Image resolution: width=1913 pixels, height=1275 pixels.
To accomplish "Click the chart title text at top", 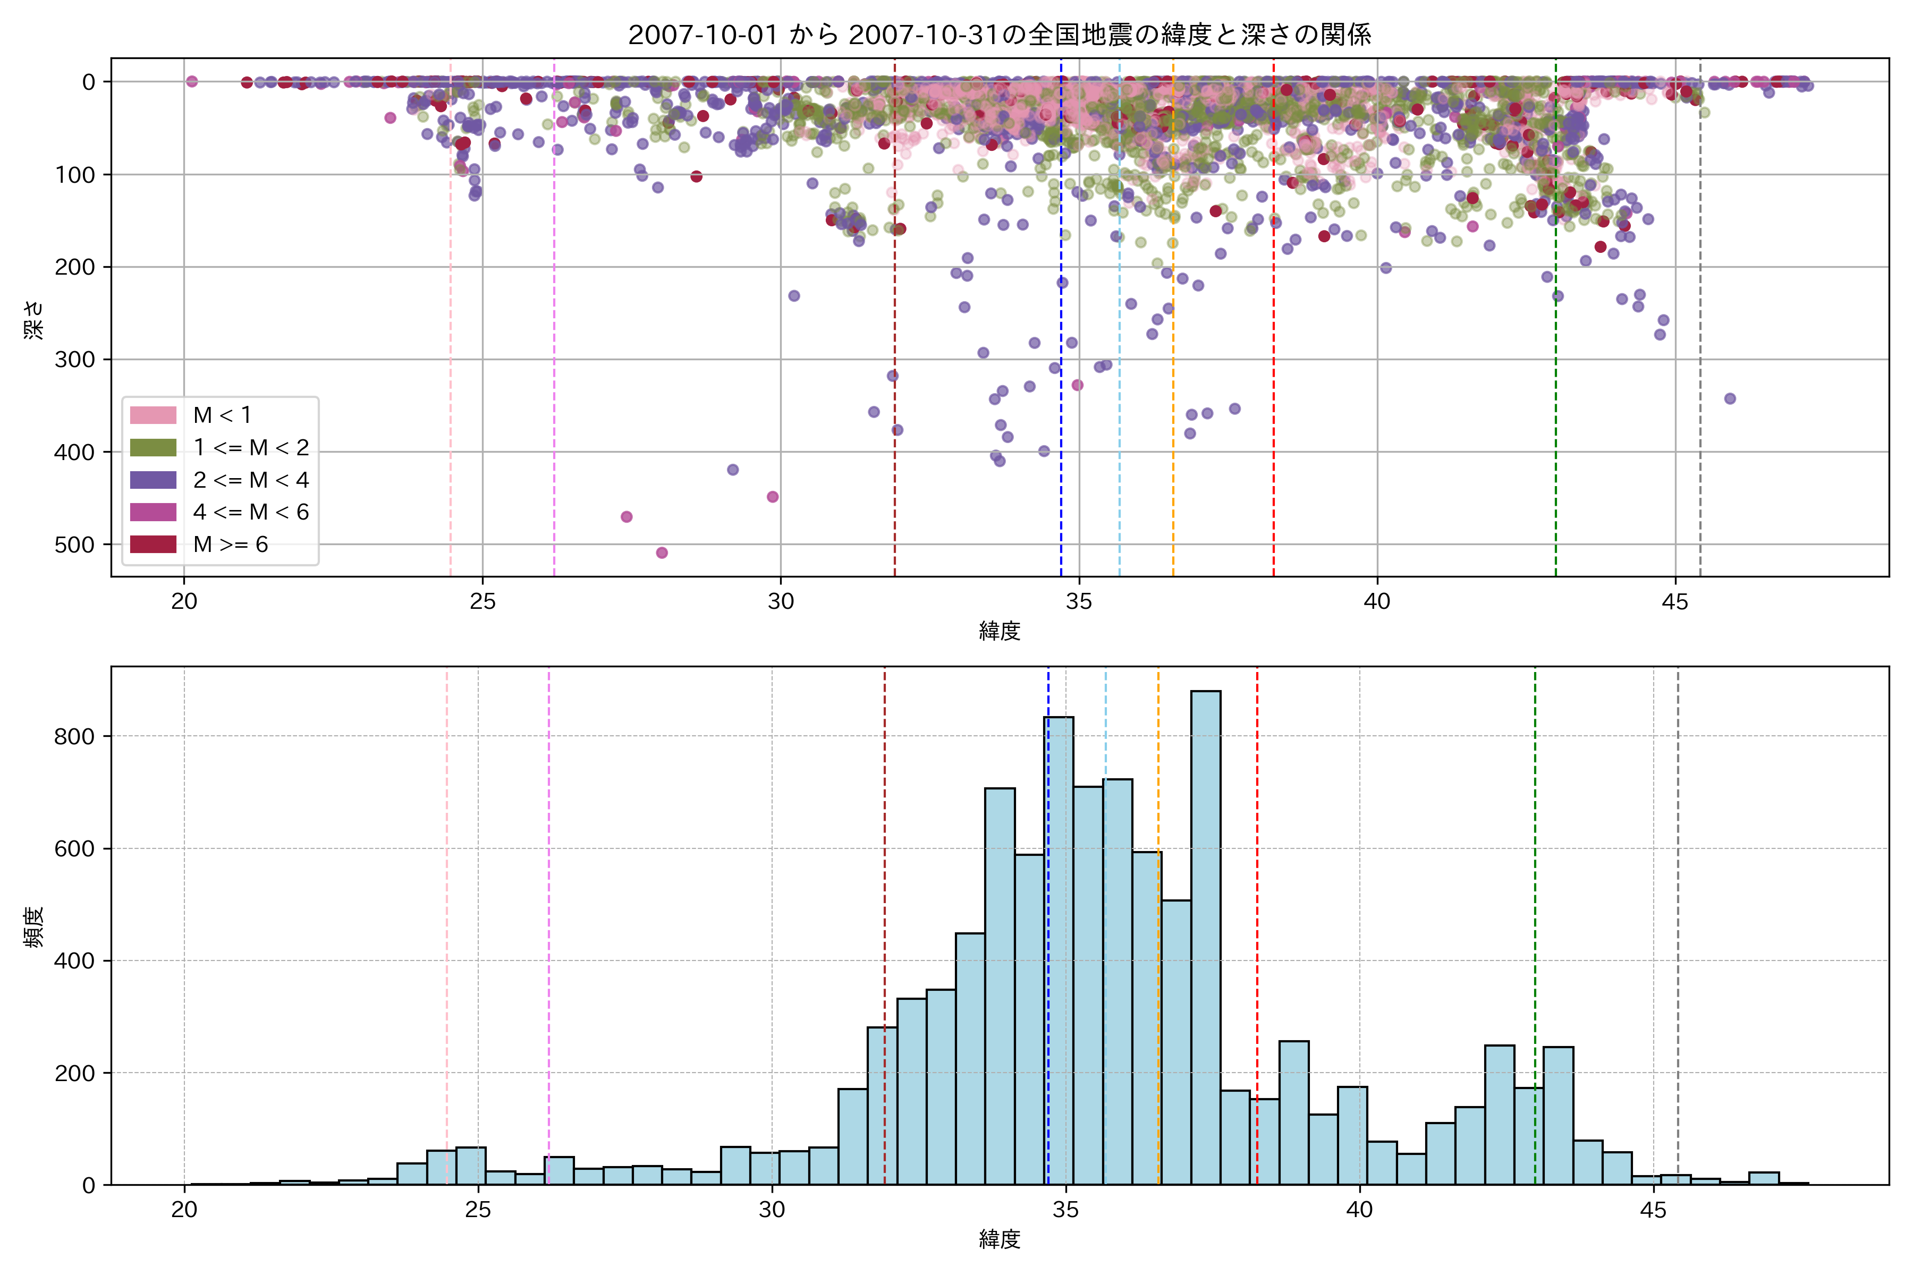I will 1000,34.
